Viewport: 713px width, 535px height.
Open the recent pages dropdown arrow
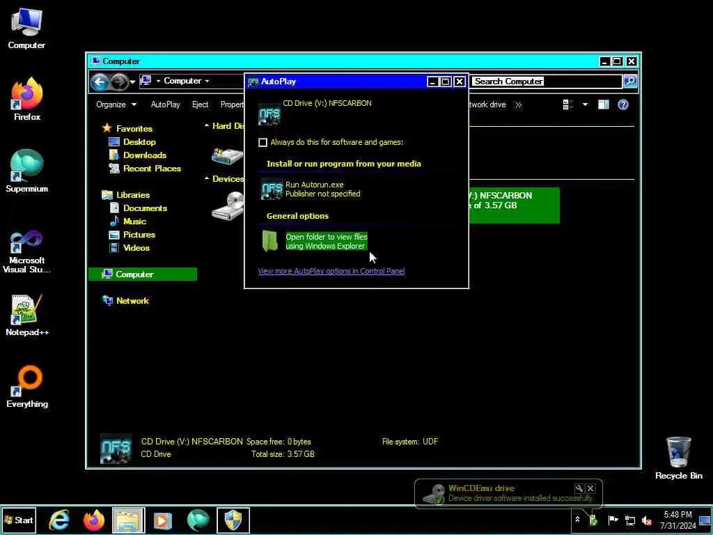point(132,82)
